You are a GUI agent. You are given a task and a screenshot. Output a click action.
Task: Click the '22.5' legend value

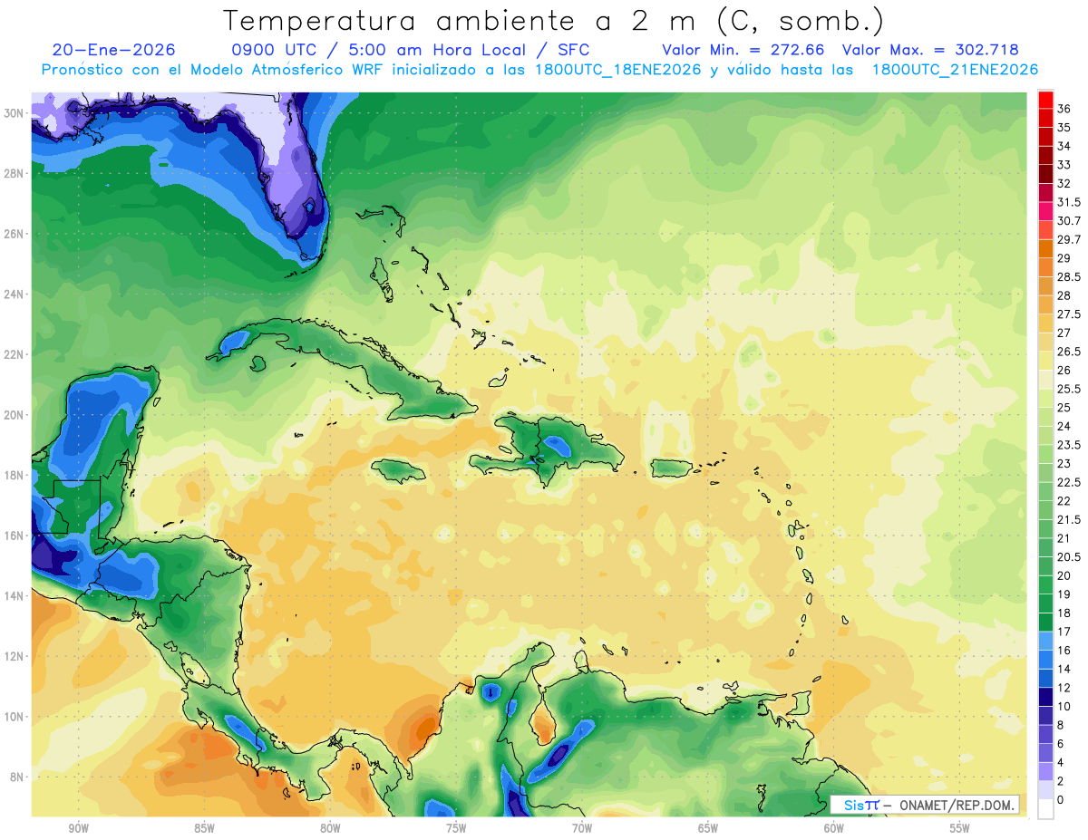click(1068, 482)
